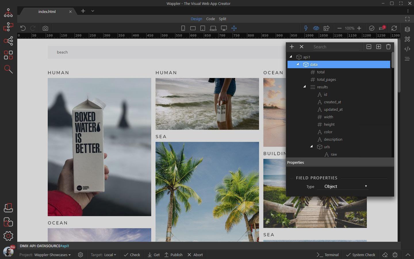Click the layers stack icon on right sidebar
414x259 pixels.
pos(407,29)
